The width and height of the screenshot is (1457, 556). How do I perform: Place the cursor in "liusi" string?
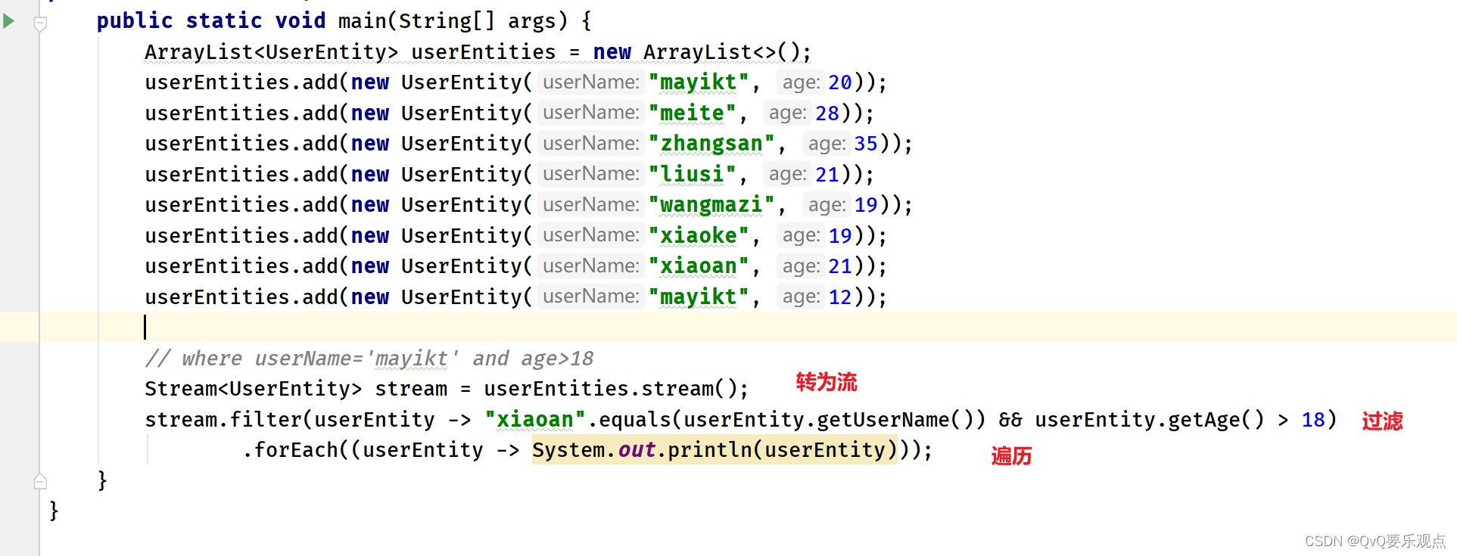692,174
